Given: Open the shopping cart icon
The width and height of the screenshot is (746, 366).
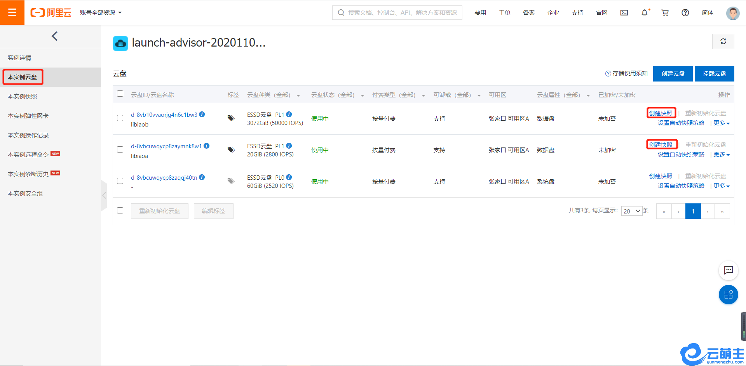Looking at the screenshot, I should point(665,13).
